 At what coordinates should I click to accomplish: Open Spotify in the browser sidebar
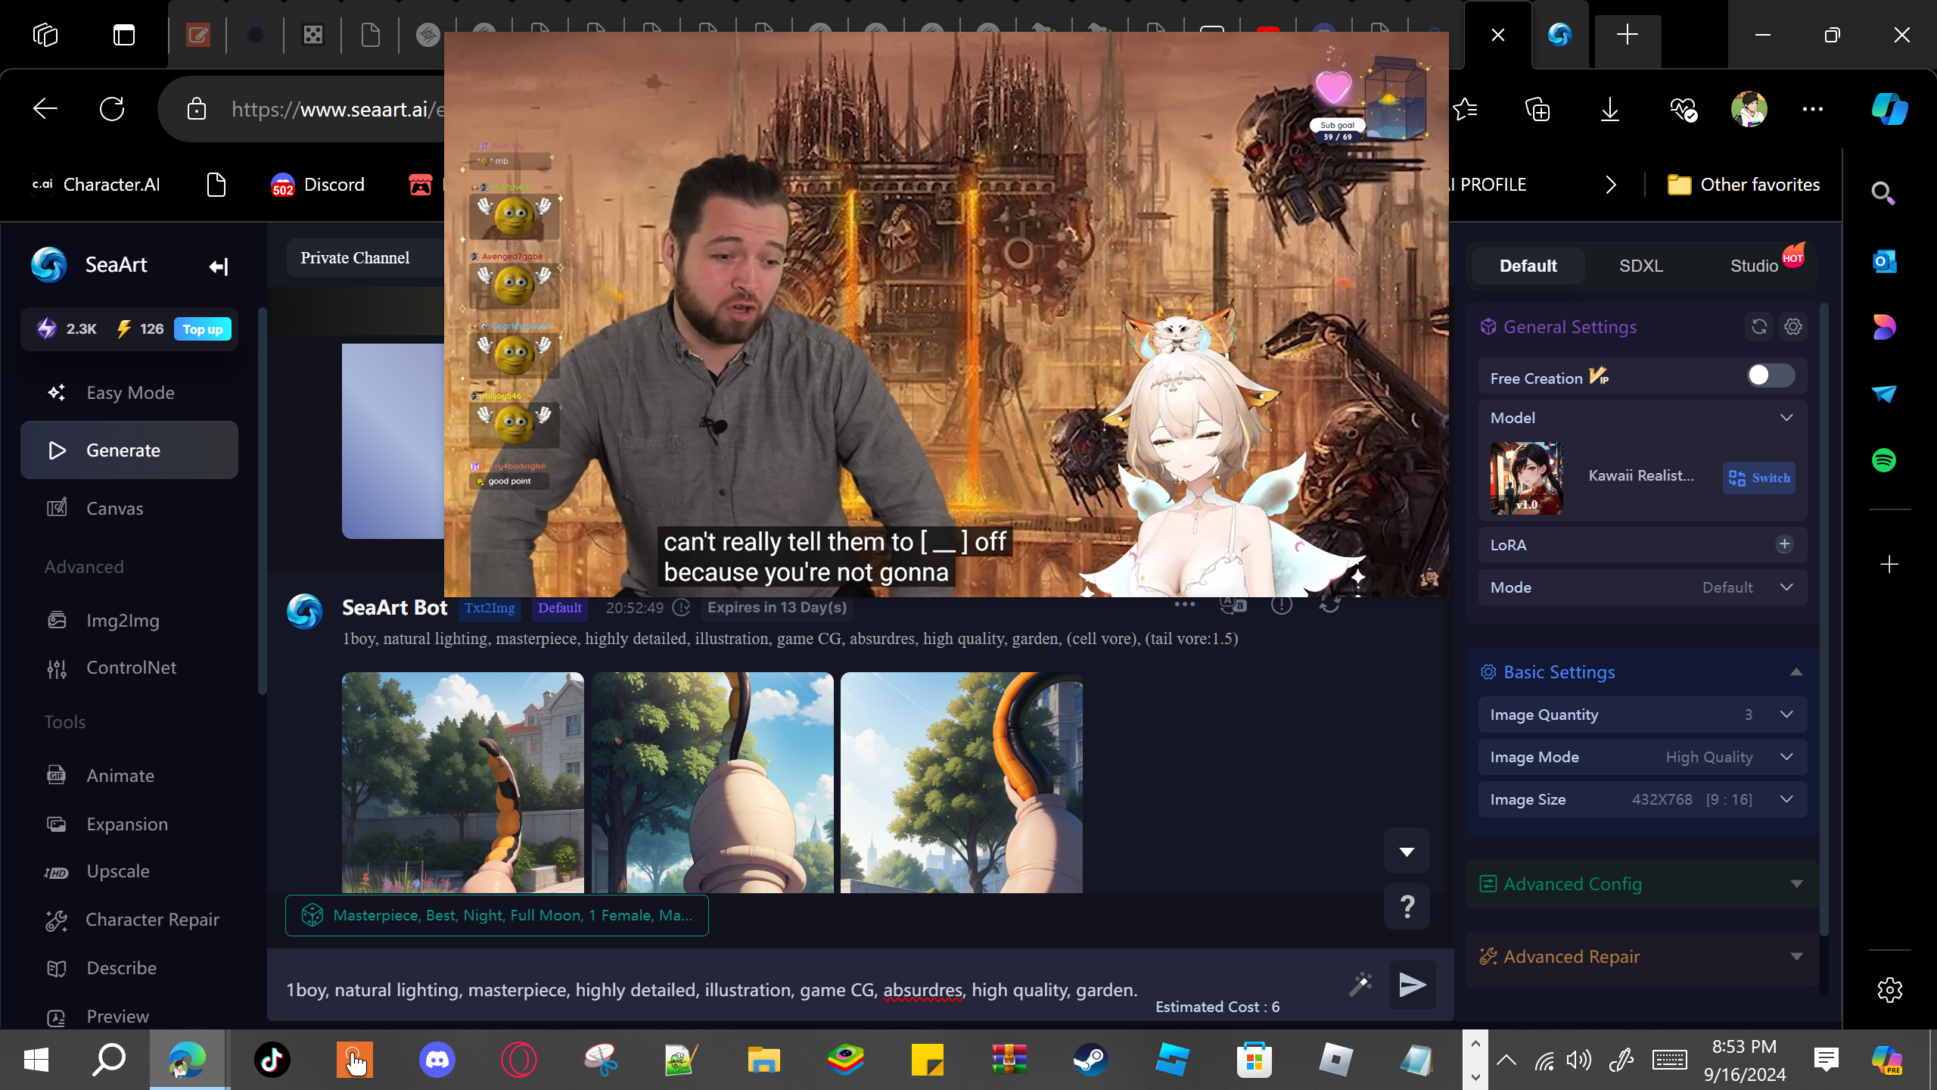point(1884,459)
